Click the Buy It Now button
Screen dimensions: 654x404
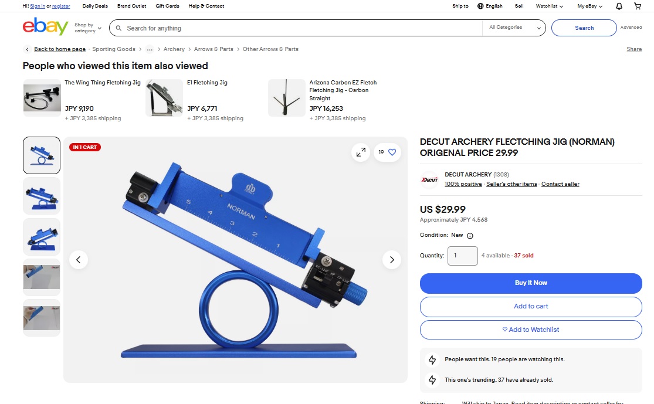click(x=531, y=283)
